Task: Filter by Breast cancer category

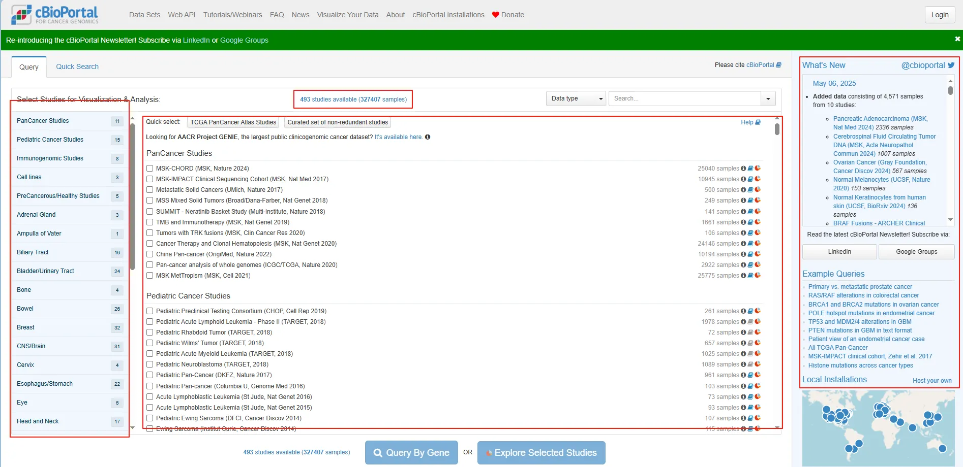Action: click(x=26, y=327)
